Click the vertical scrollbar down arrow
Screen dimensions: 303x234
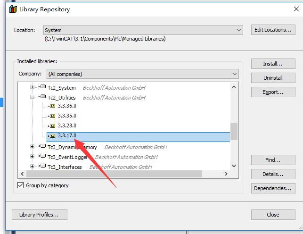[234, 166]
